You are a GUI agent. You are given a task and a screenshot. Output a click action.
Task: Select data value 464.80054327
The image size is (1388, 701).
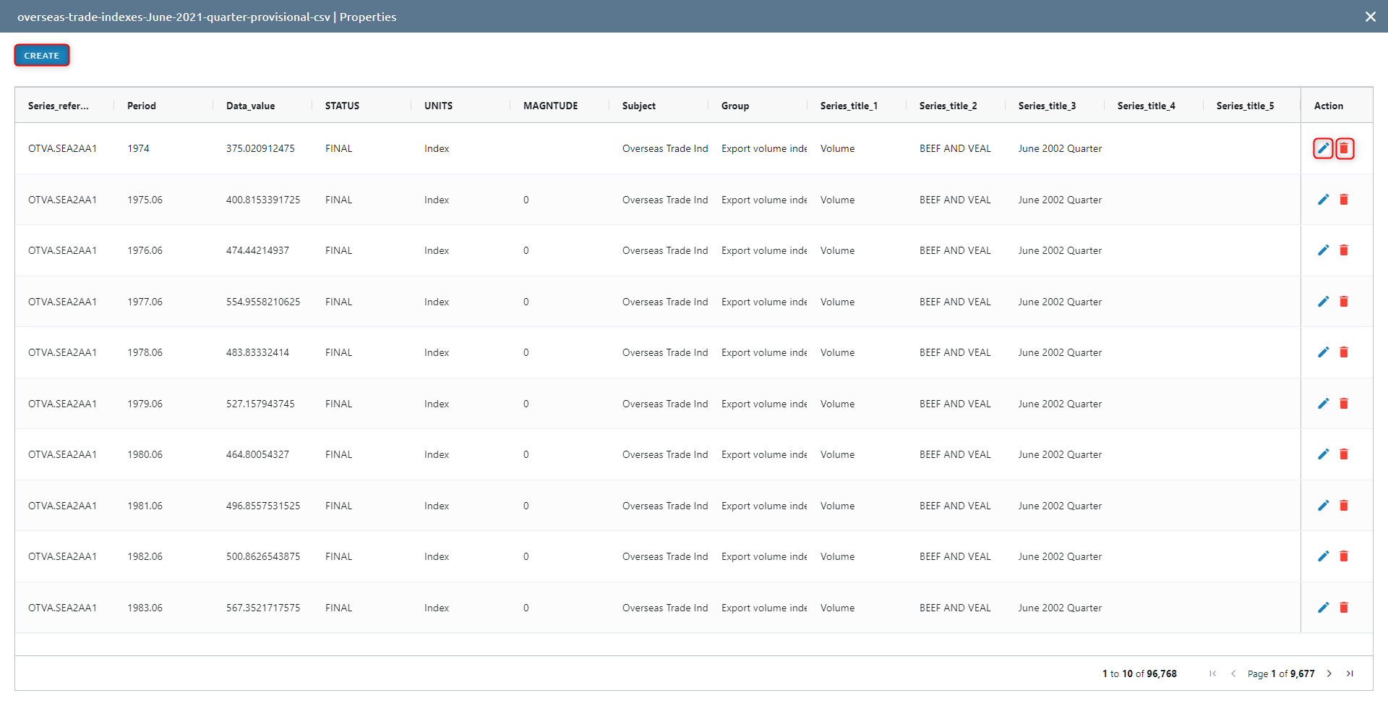coord(257,454)
